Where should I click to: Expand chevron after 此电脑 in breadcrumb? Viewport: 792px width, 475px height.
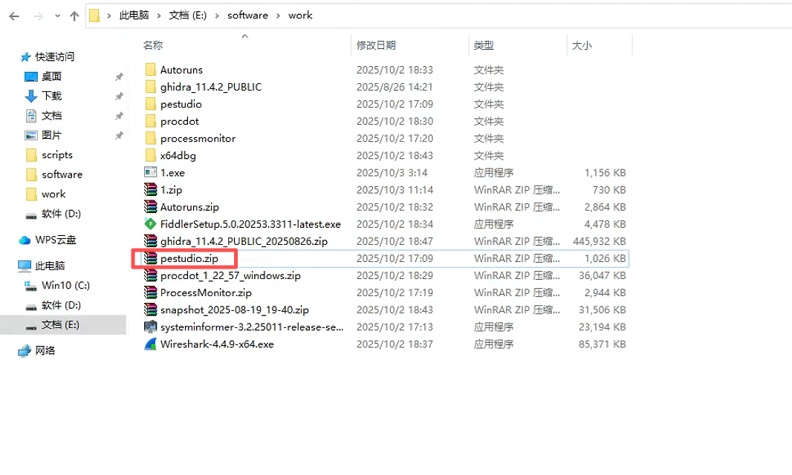[158, 16]
